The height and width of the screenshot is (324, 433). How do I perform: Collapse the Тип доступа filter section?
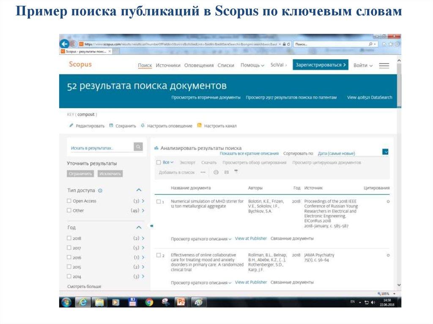pos(139,191)
